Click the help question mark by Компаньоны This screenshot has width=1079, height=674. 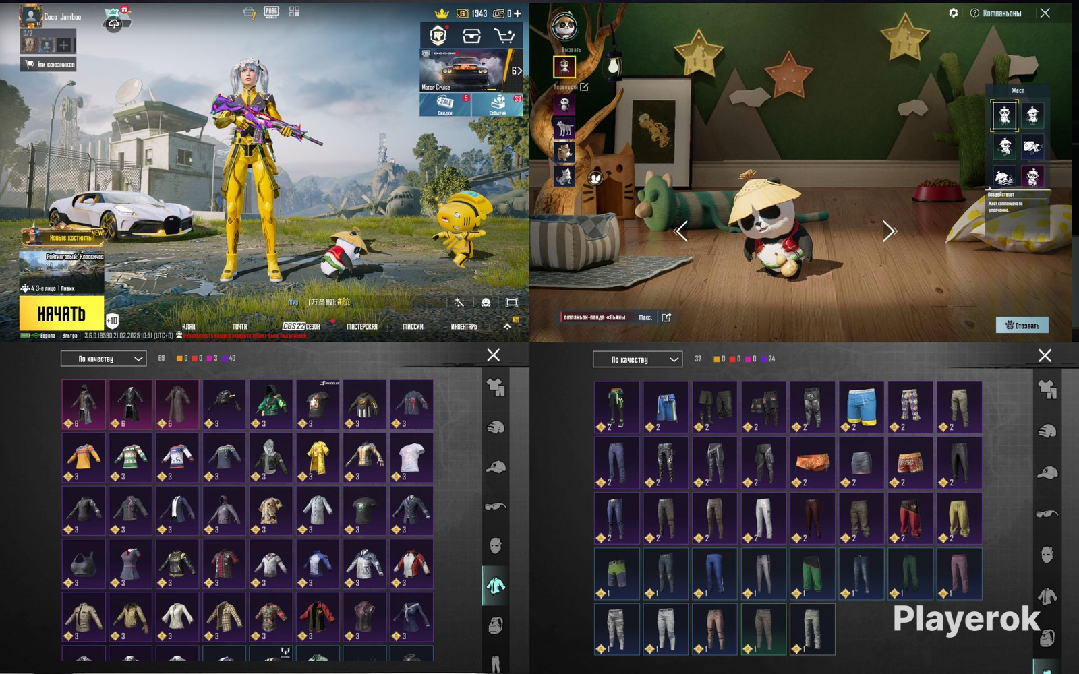click(x=974, y=13)
